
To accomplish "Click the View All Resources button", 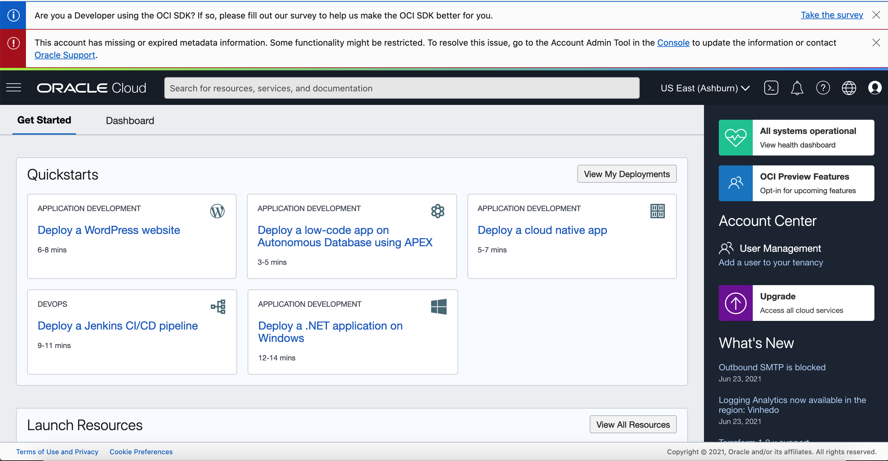I will point(633,425).
